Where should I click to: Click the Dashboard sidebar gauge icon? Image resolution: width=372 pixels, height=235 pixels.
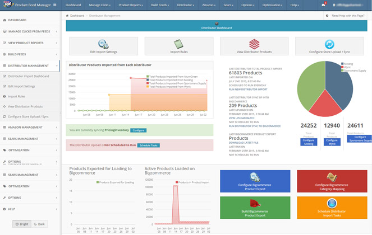(4, 20)
